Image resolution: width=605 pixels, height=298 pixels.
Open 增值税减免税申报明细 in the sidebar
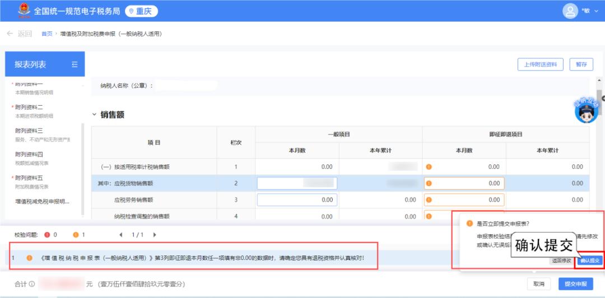[42, 202]
